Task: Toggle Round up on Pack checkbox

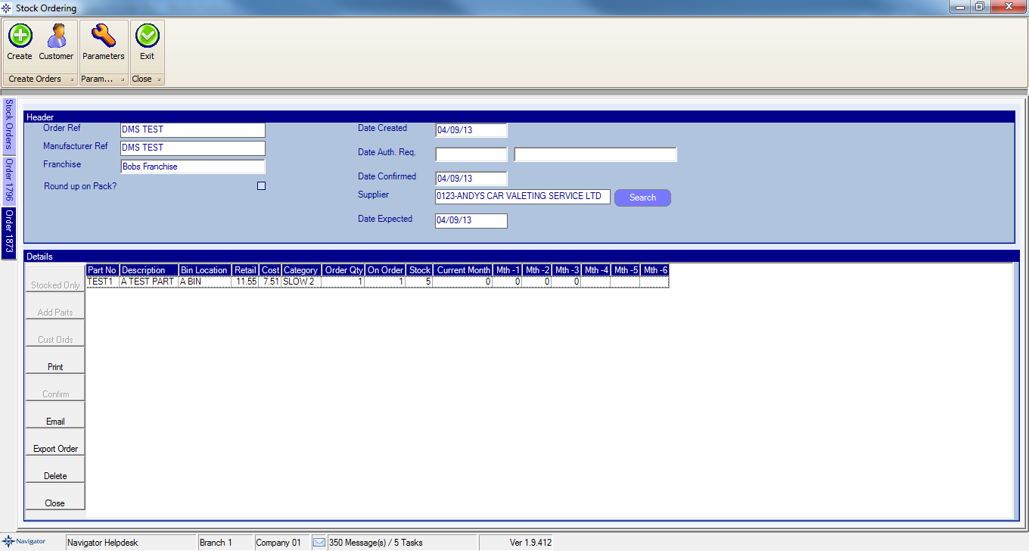Action: (262, 185)
